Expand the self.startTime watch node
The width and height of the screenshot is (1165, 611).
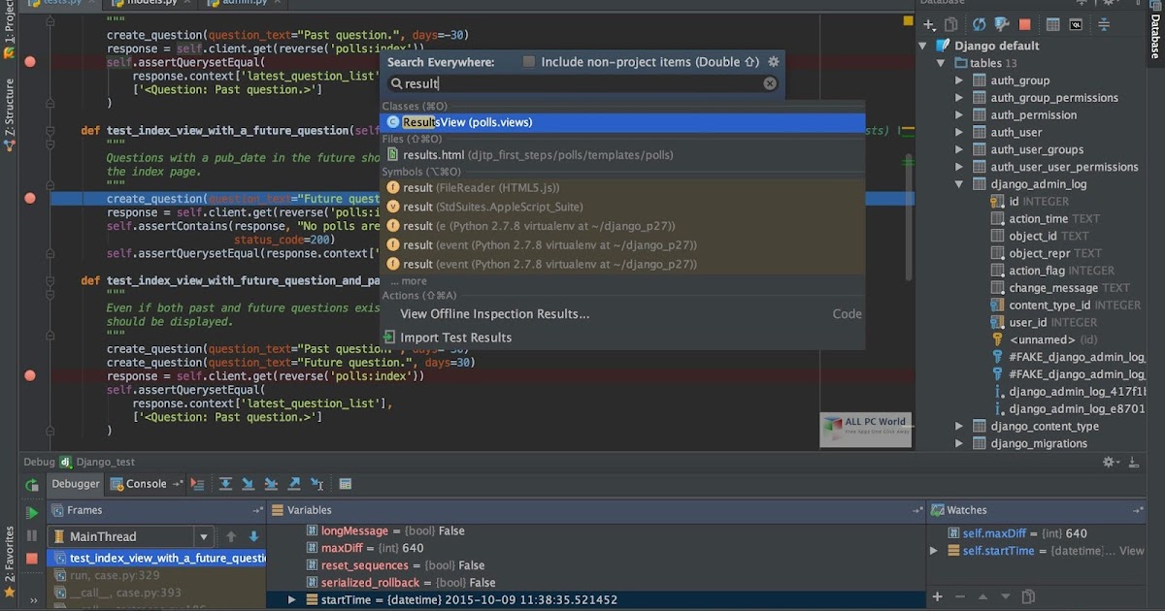coord(934,551)
